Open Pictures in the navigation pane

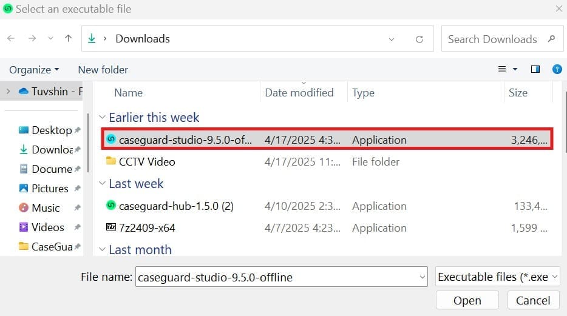pos(50,188)
